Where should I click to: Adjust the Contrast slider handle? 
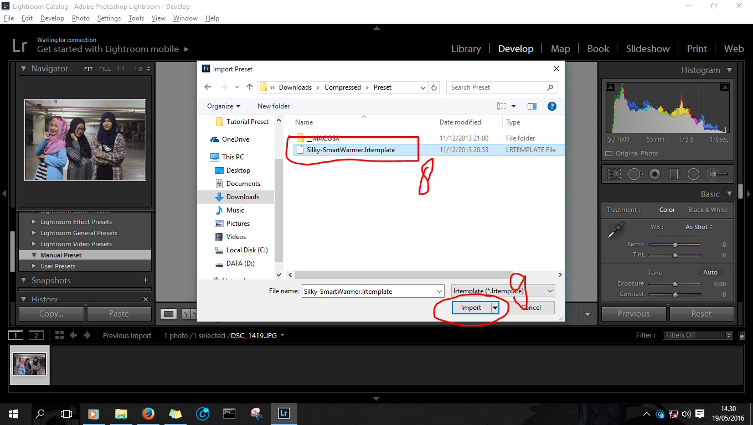coord(675,294)
